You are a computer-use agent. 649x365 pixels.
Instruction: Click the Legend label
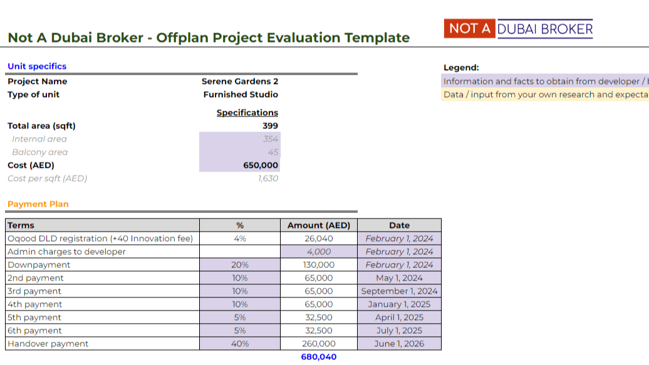coord(461,68)
